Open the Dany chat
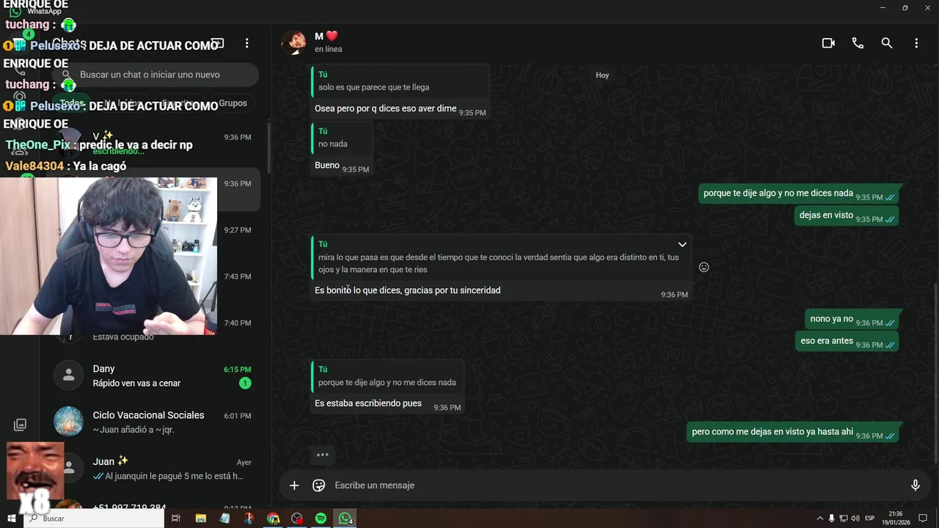939x528 pixels. (156, 375)
